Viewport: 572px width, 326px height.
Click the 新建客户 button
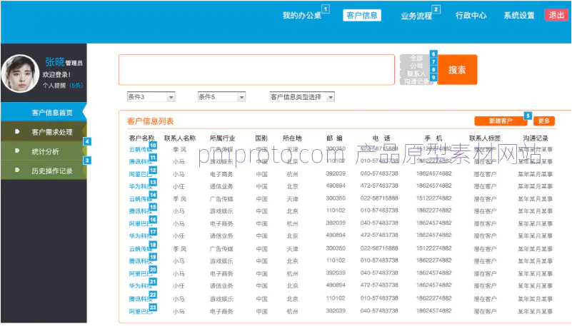[500, 121]
